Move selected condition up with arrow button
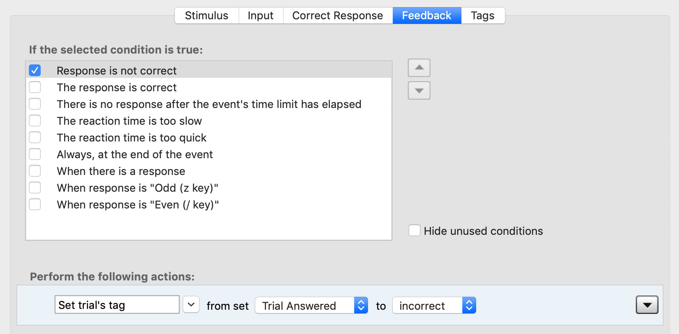The width and height of the screenshot is (679, 334). 419,68
